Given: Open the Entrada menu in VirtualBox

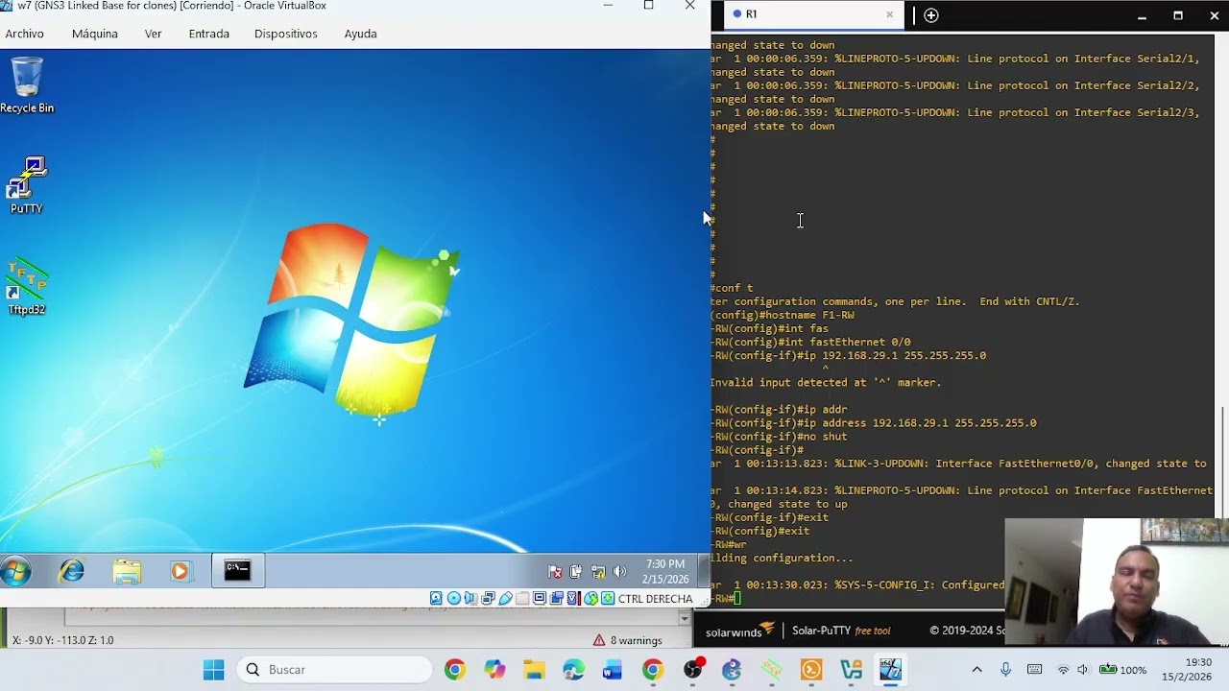Looking at the screenshot, I should click(x=209, y=34).
